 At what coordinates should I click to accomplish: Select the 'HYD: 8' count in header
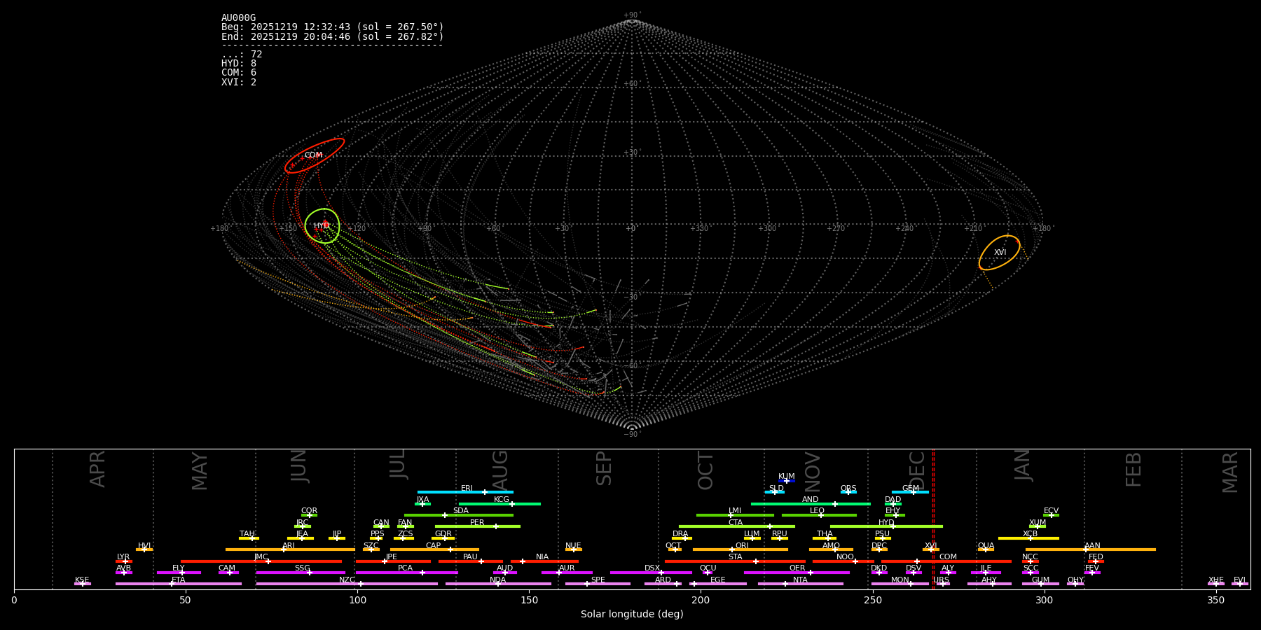coord(239,64)
